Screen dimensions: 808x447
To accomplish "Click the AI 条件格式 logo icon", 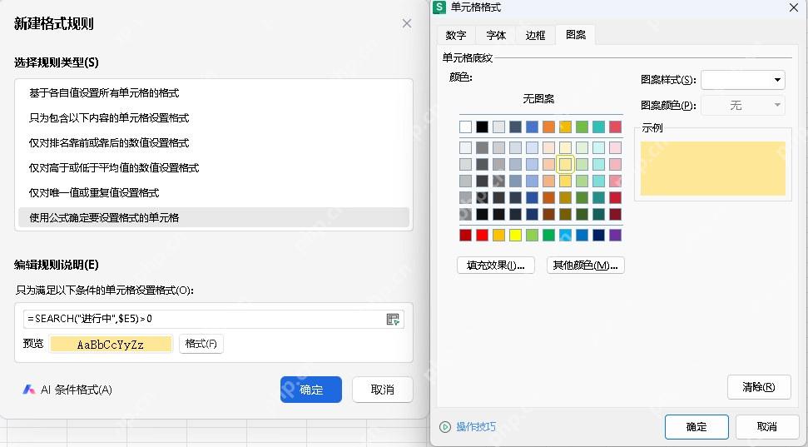I will pyautogui.click(x=29, y=390).
